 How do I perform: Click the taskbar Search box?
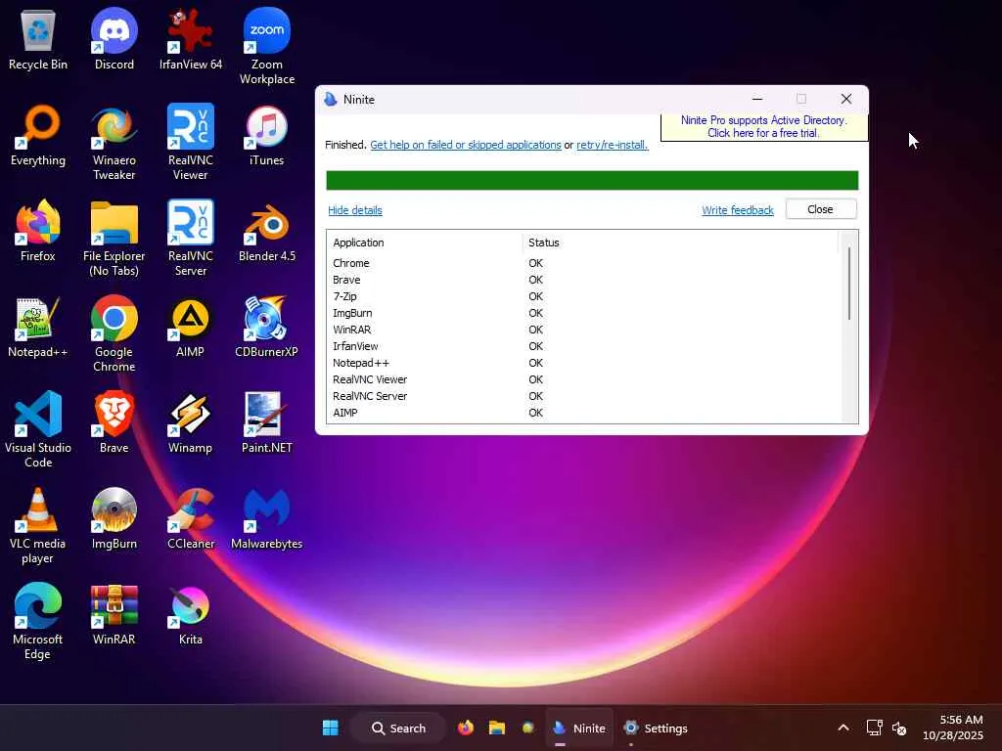[x=399, y=728]
